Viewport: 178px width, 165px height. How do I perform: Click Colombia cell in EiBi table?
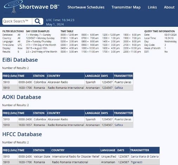40,82
